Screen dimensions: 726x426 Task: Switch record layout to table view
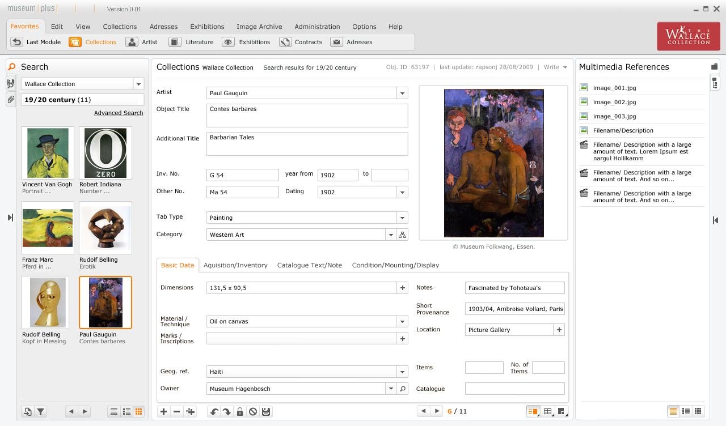pyautogui.click(x=547, y=411)
